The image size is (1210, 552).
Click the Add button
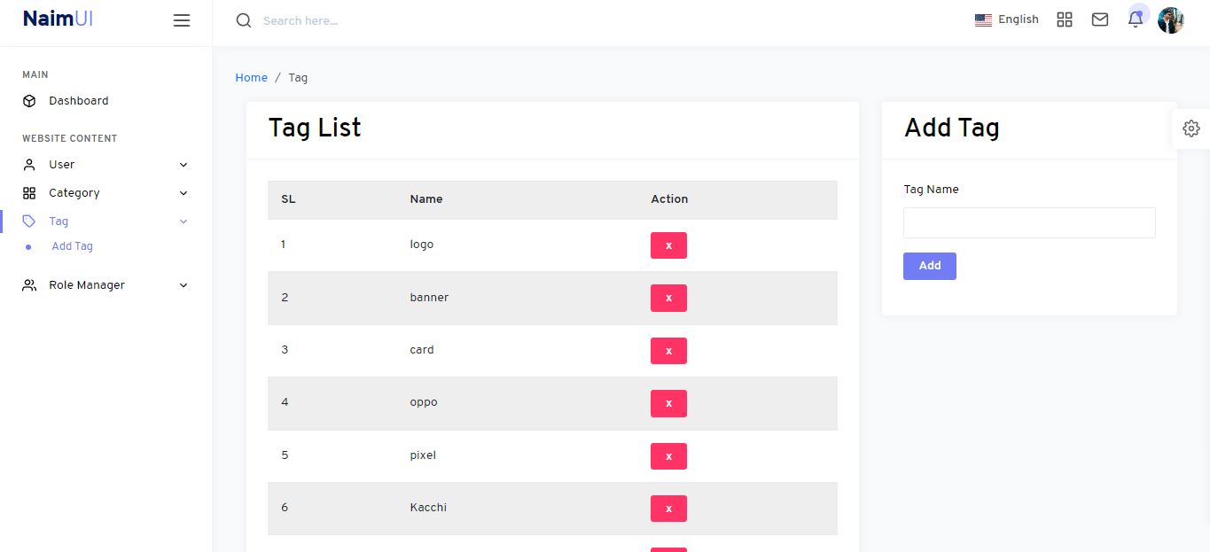[x=930, y=266]
